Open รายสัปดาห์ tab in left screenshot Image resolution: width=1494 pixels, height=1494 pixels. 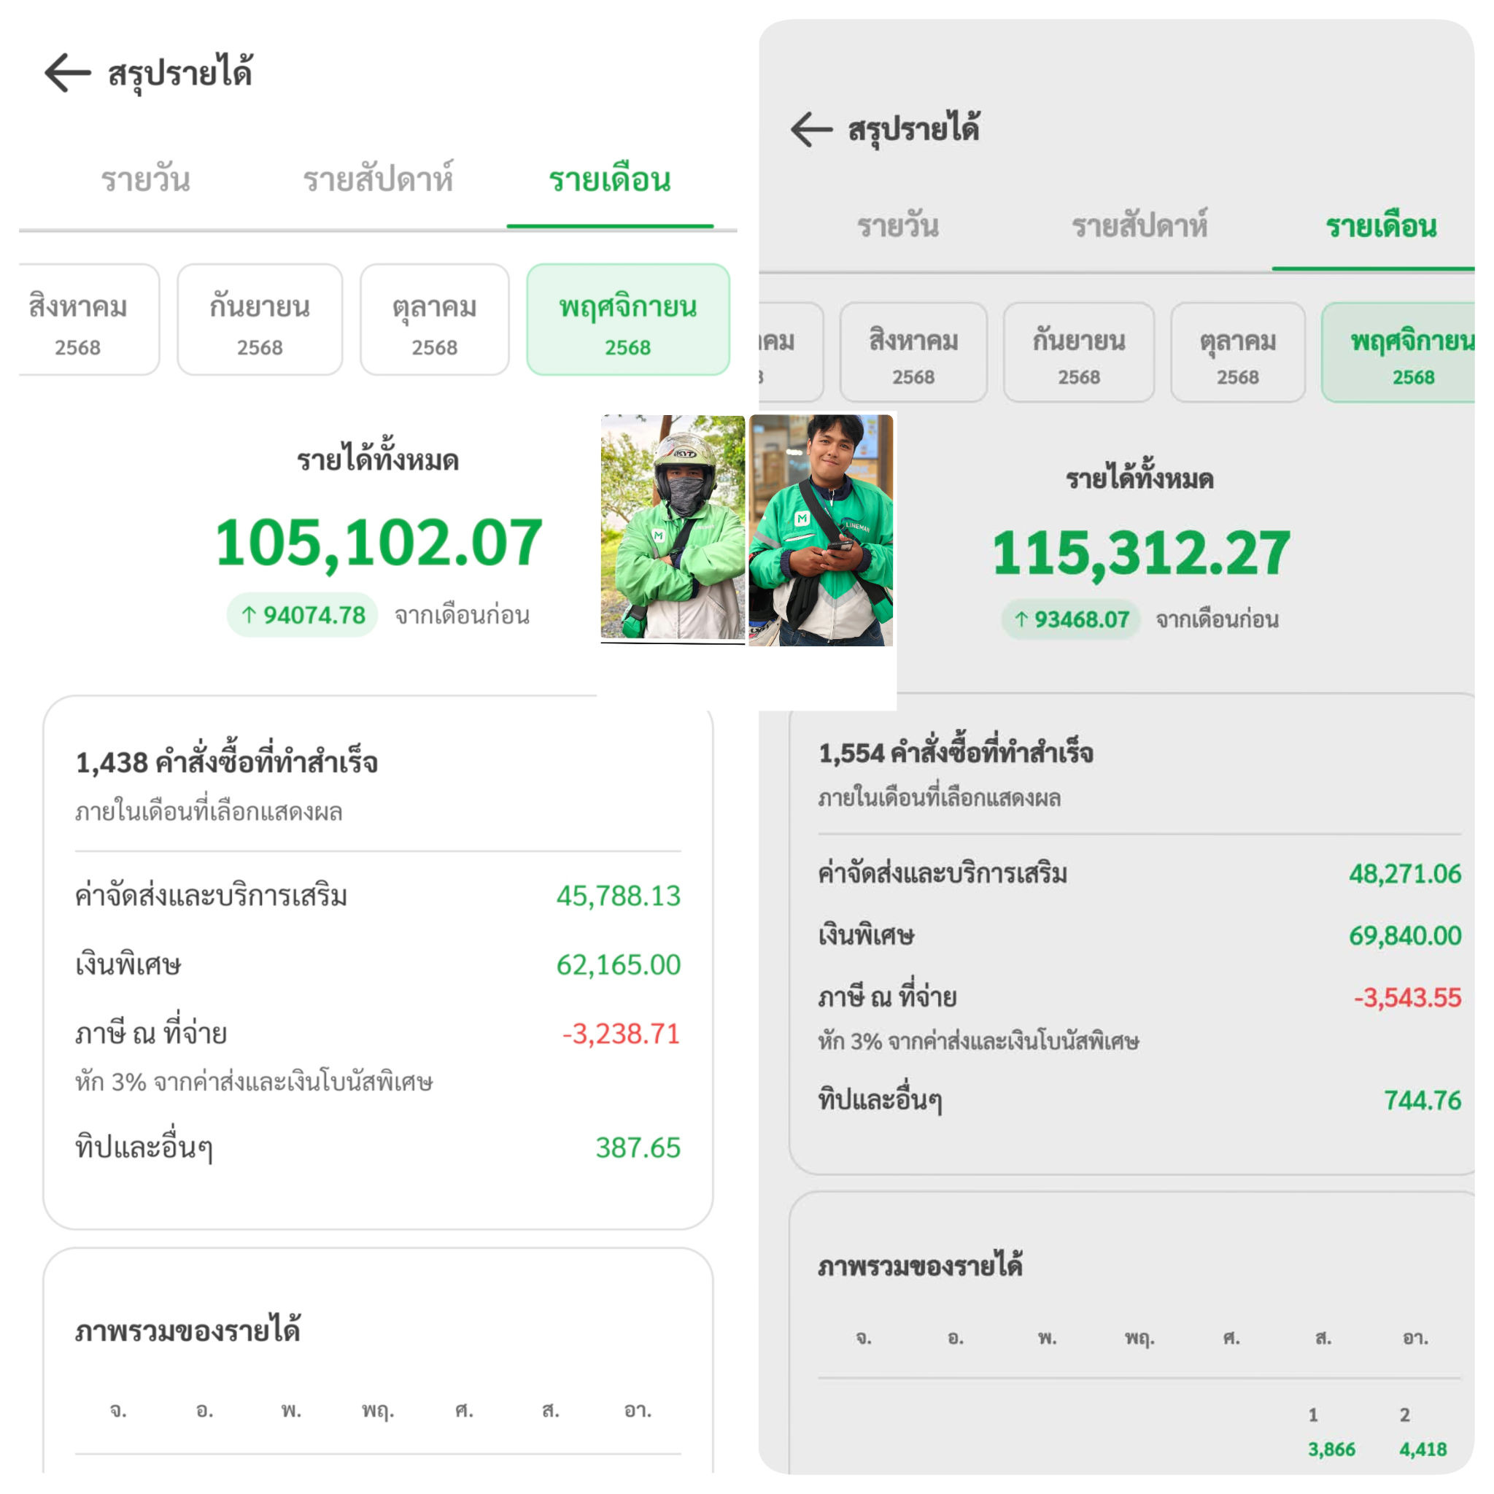tap(378, 178)
